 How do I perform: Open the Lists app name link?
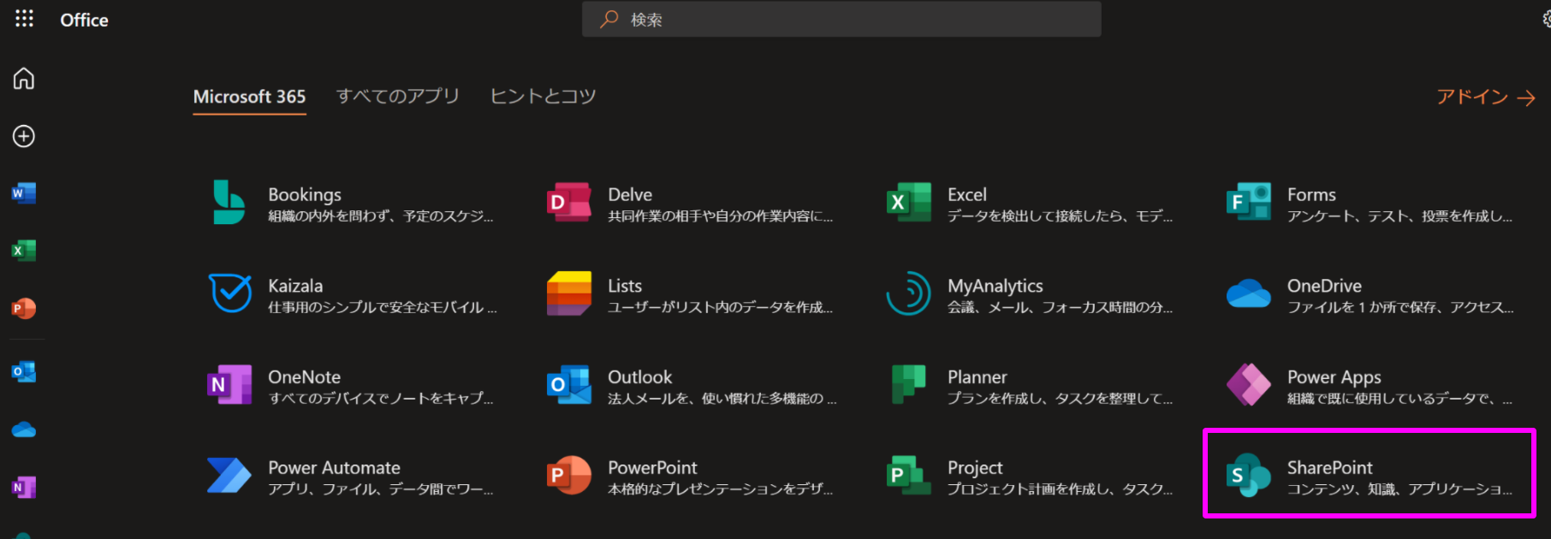625,286
